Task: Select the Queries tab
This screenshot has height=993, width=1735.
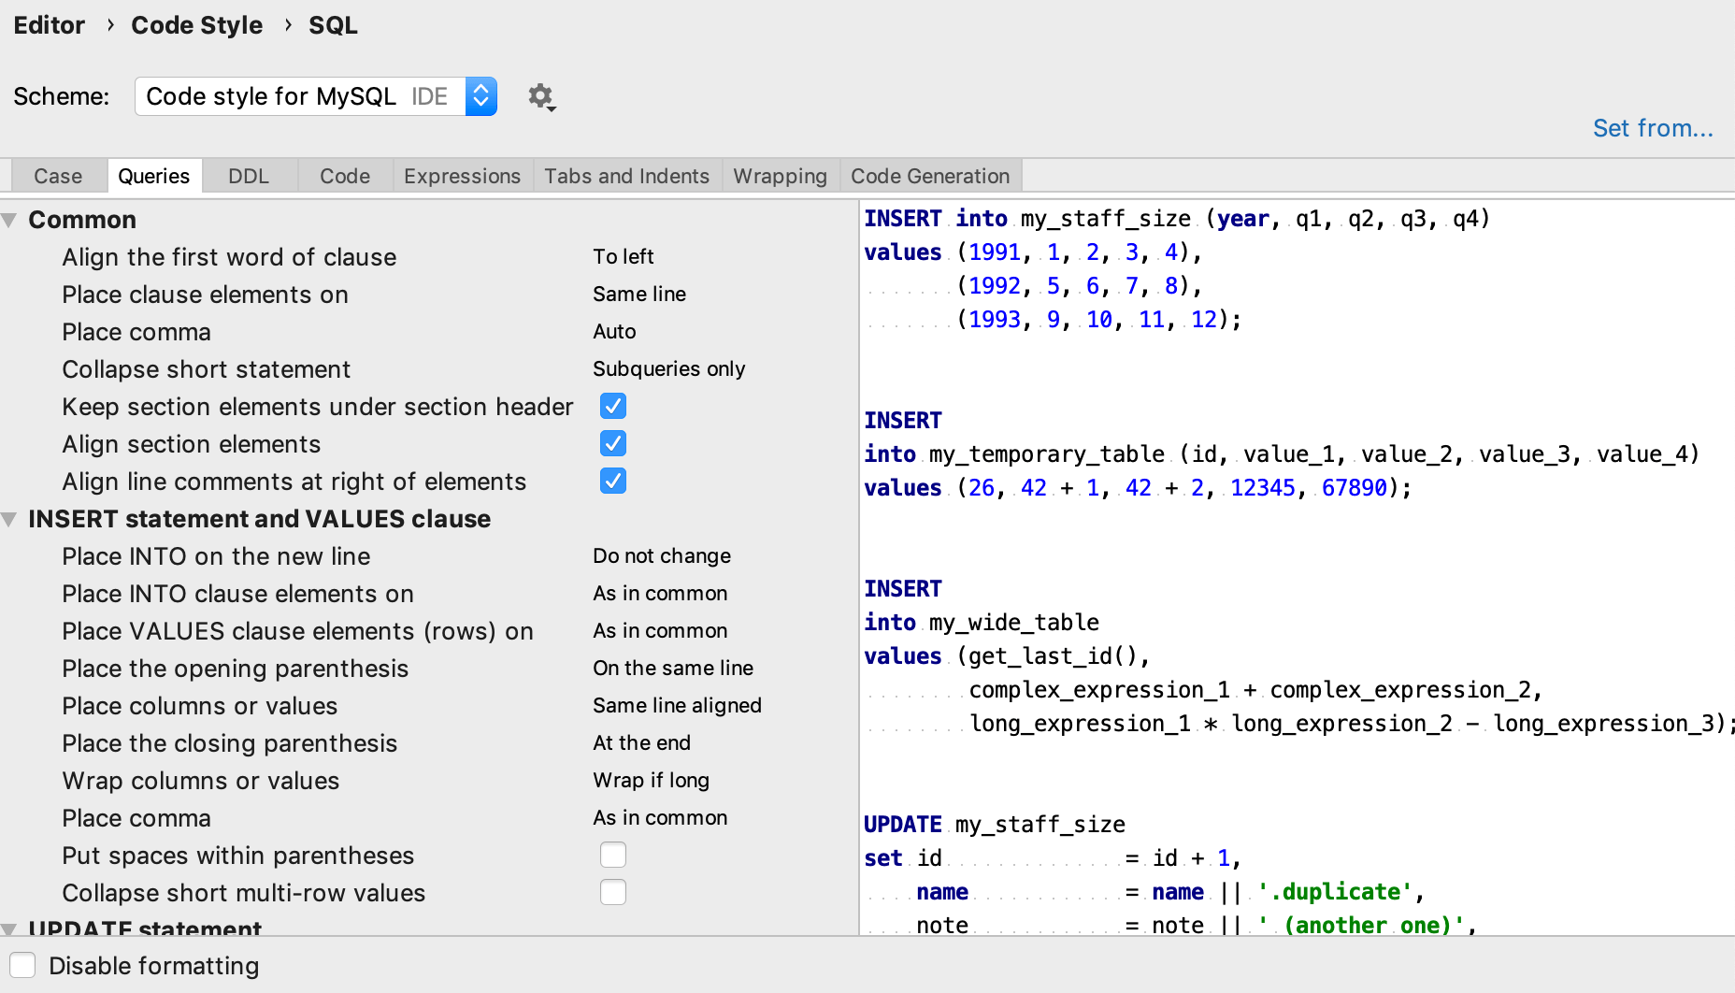Action: point(153,176)
